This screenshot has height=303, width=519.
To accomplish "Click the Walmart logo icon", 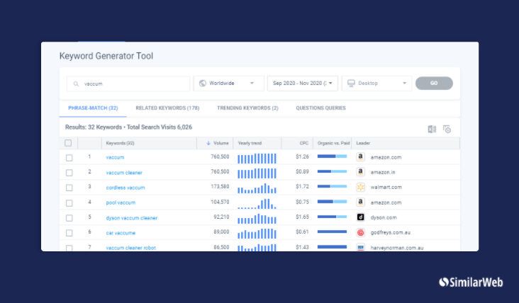I will pyautogui.click(x=360, y=187).
